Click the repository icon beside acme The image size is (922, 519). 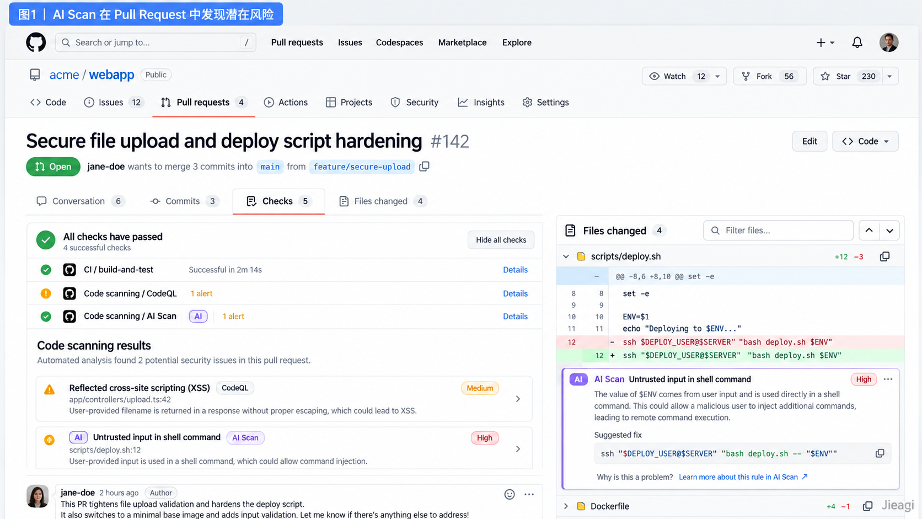click(35, 75)
